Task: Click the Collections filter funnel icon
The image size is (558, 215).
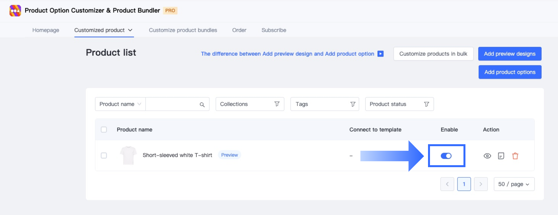Action: (277, 104)
